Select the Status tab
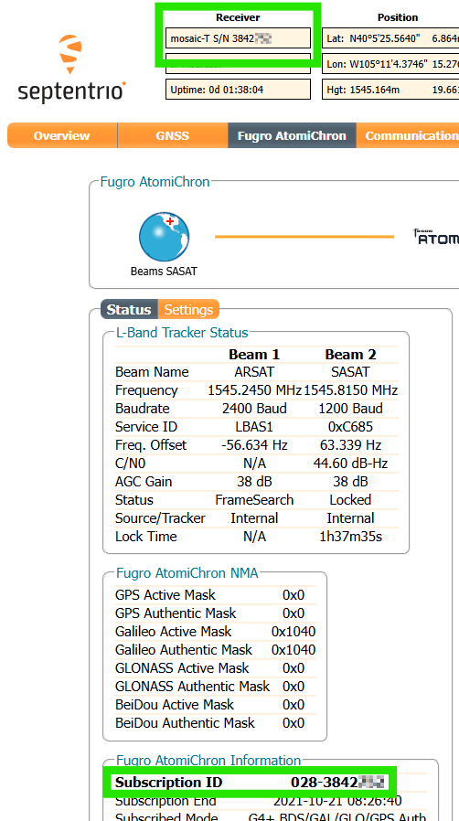Image resolution: width=459 pixels, height=821 pixels. pos(129,309)
